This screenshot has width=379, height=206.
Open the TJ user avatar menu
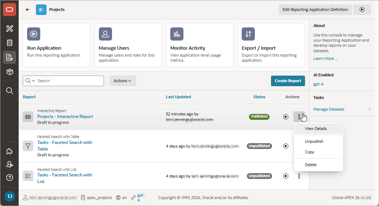coord(10,197)
